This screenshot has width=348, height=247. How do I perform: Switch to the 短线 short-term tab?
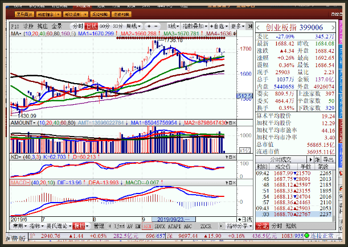pyautogui.click(x=291, y=226)
